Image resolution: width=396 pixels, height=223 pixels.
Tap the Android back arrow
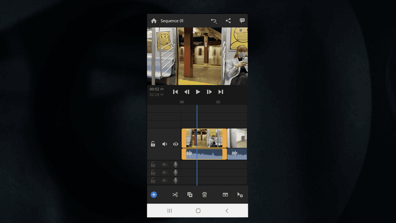pos(227,211)
